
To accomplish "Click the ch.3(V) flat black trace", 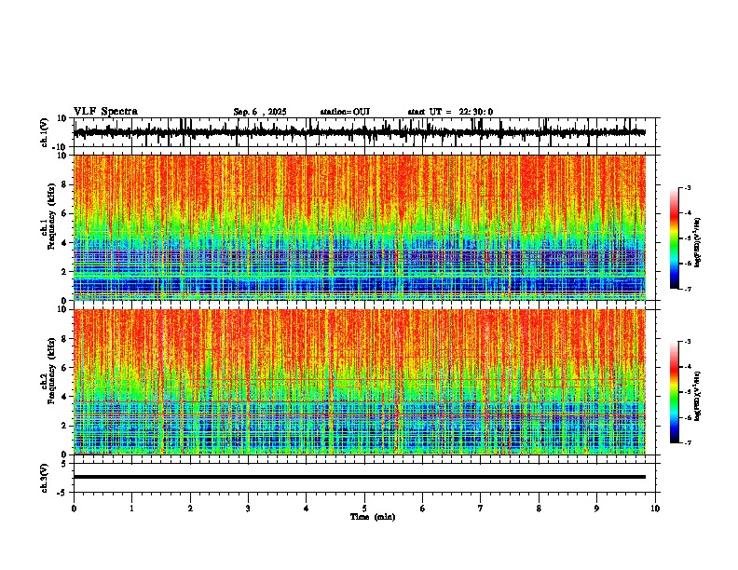I will (x=359, y=477).
